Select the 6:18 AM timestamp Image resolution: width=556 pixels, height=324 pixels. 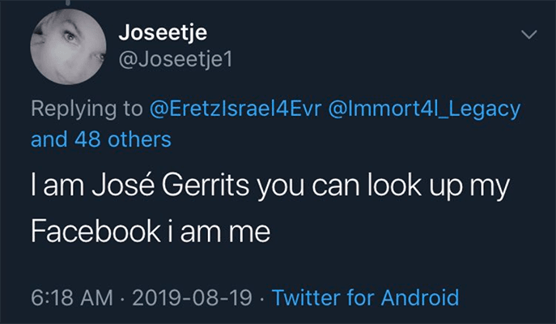[x=72, y=297]
